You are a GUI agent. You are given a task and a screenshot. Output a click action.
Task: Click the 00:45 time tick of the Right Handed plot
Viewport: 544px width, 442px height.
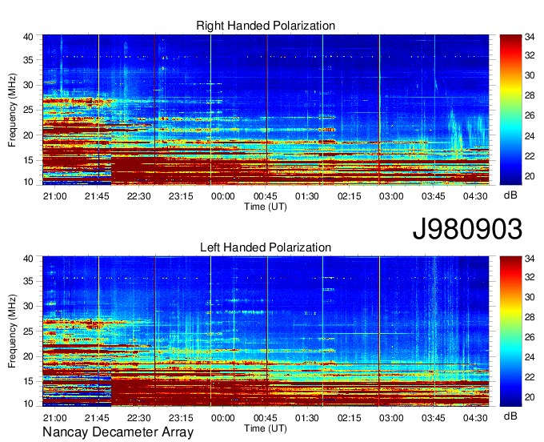pyautogui.click(x=265, y=196)
